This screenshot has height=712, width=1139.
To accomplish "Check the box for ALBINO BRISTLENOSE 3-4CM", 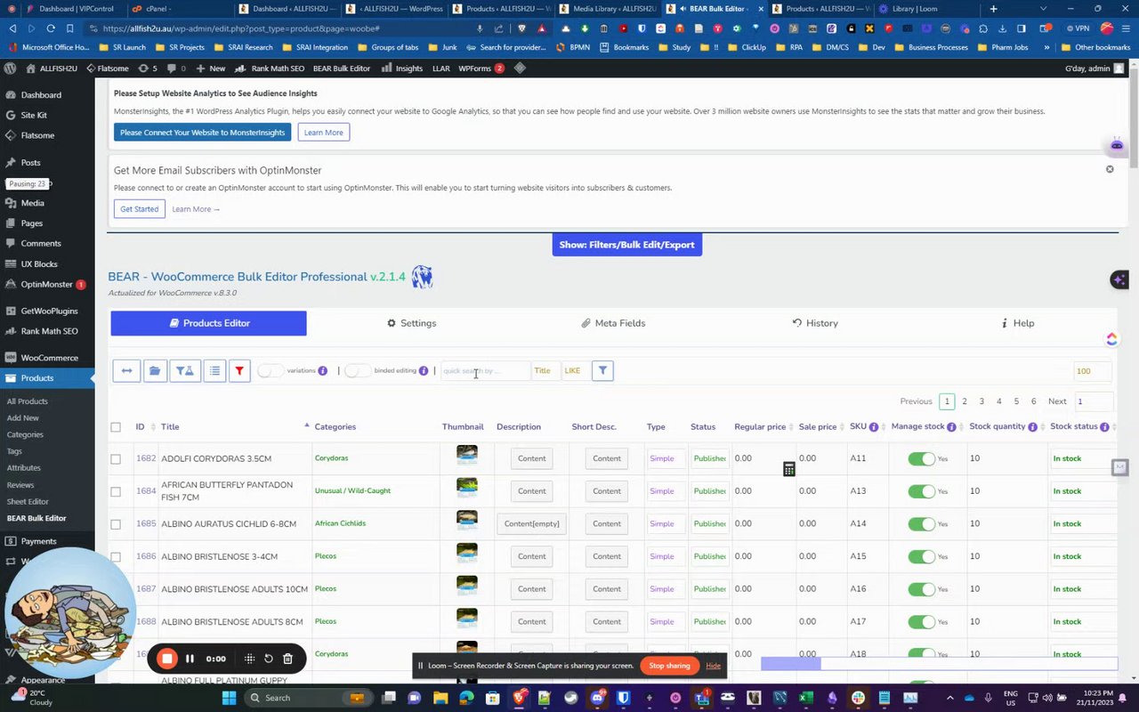I will pyautogui.click(x=116, y=557).
